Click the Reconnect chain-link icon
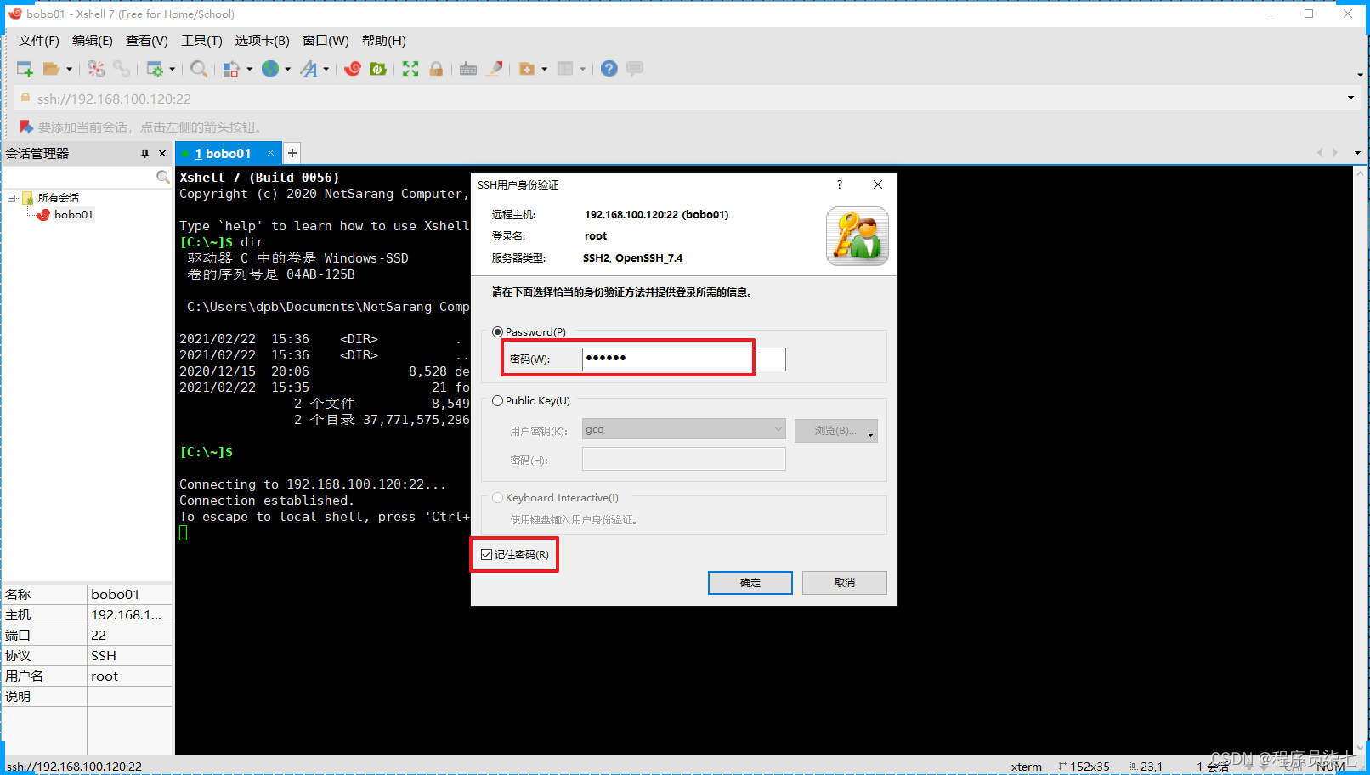The height and width of the screenshot is (775, 1370). click(122, 69)
